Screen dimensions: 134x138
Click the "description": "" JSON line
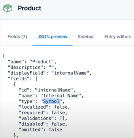point(32,67)
